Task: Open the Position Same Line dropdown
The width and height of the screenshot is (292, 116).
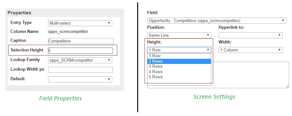Action: pos(179,35)
